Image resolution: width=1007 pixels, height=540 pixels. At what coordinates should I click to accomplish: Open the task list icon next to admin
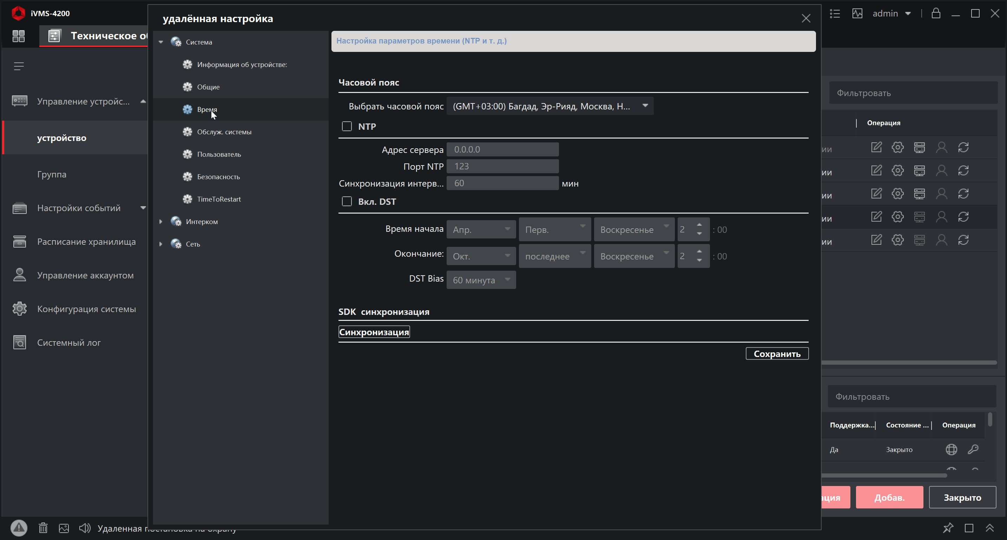click(x=835, y=13)
